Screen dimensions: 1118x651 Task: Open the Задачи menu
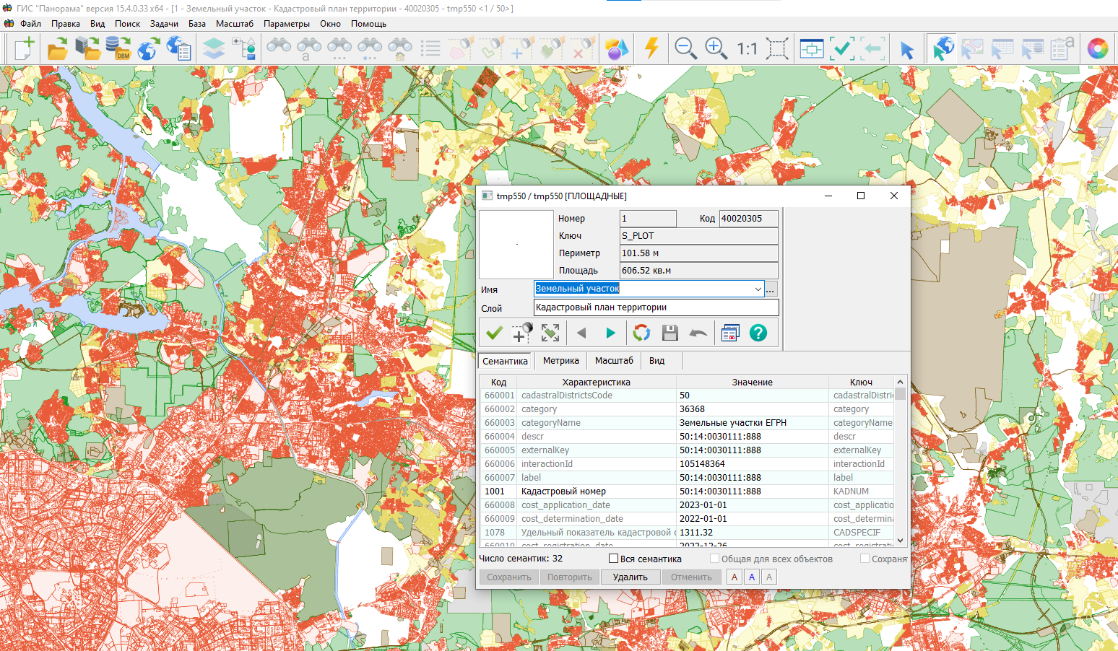164,24
